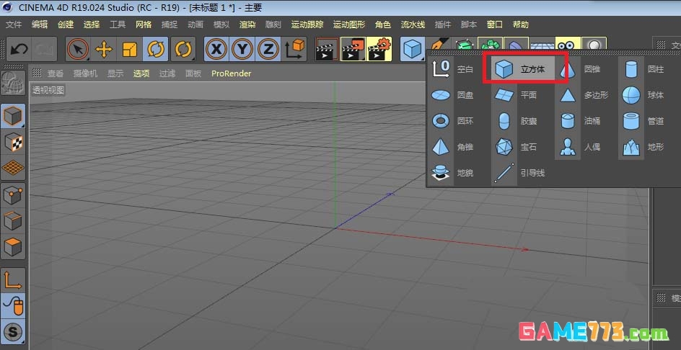This screenshot has height=350, width=681.
Task: Toggle Polygons mode in left sidebar
Action: click(12, 246)
